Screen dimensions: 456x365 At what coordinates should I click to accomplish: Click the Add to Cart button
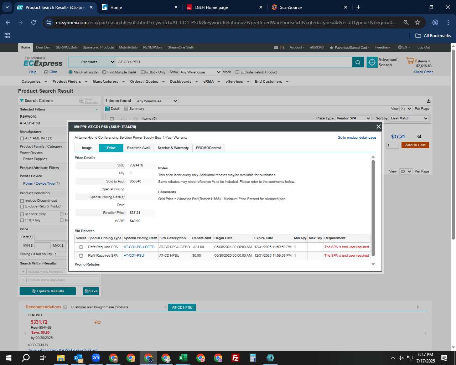coord(415,145)
